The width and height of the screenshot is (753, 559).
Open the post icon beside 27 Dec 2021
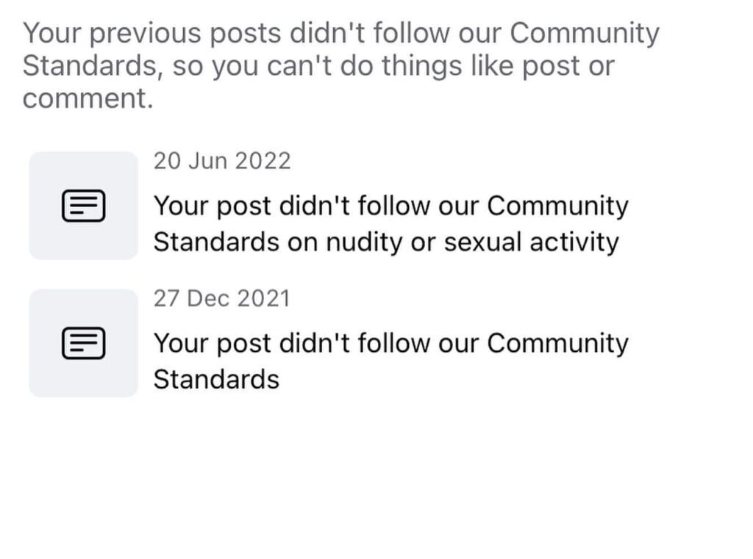(x=84, y=343)
